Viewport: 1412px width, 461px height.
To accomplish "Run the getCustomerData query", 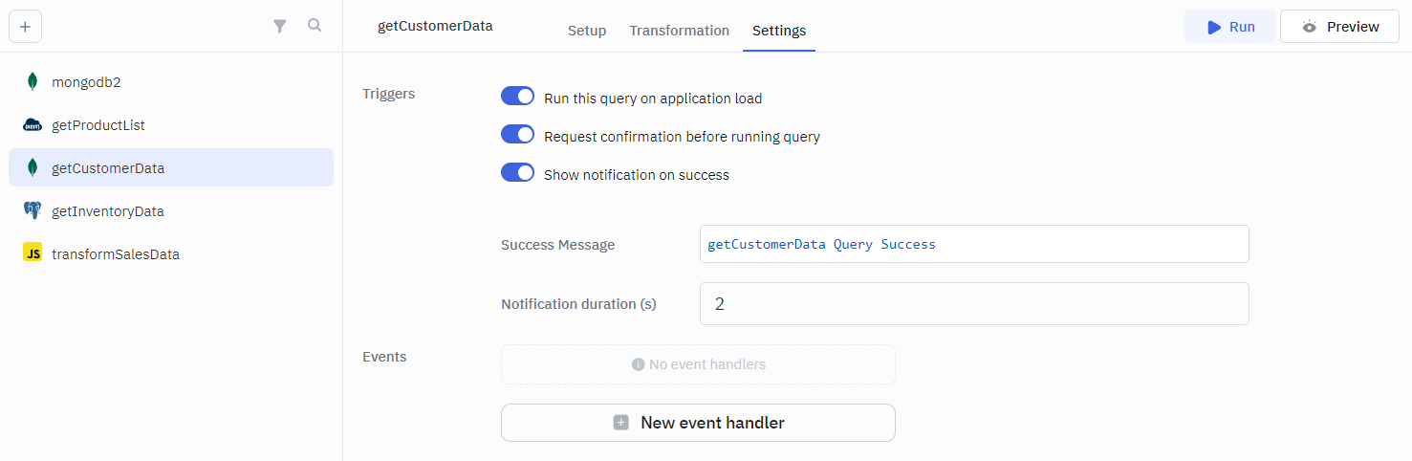I will click(x=1229, y=27).
